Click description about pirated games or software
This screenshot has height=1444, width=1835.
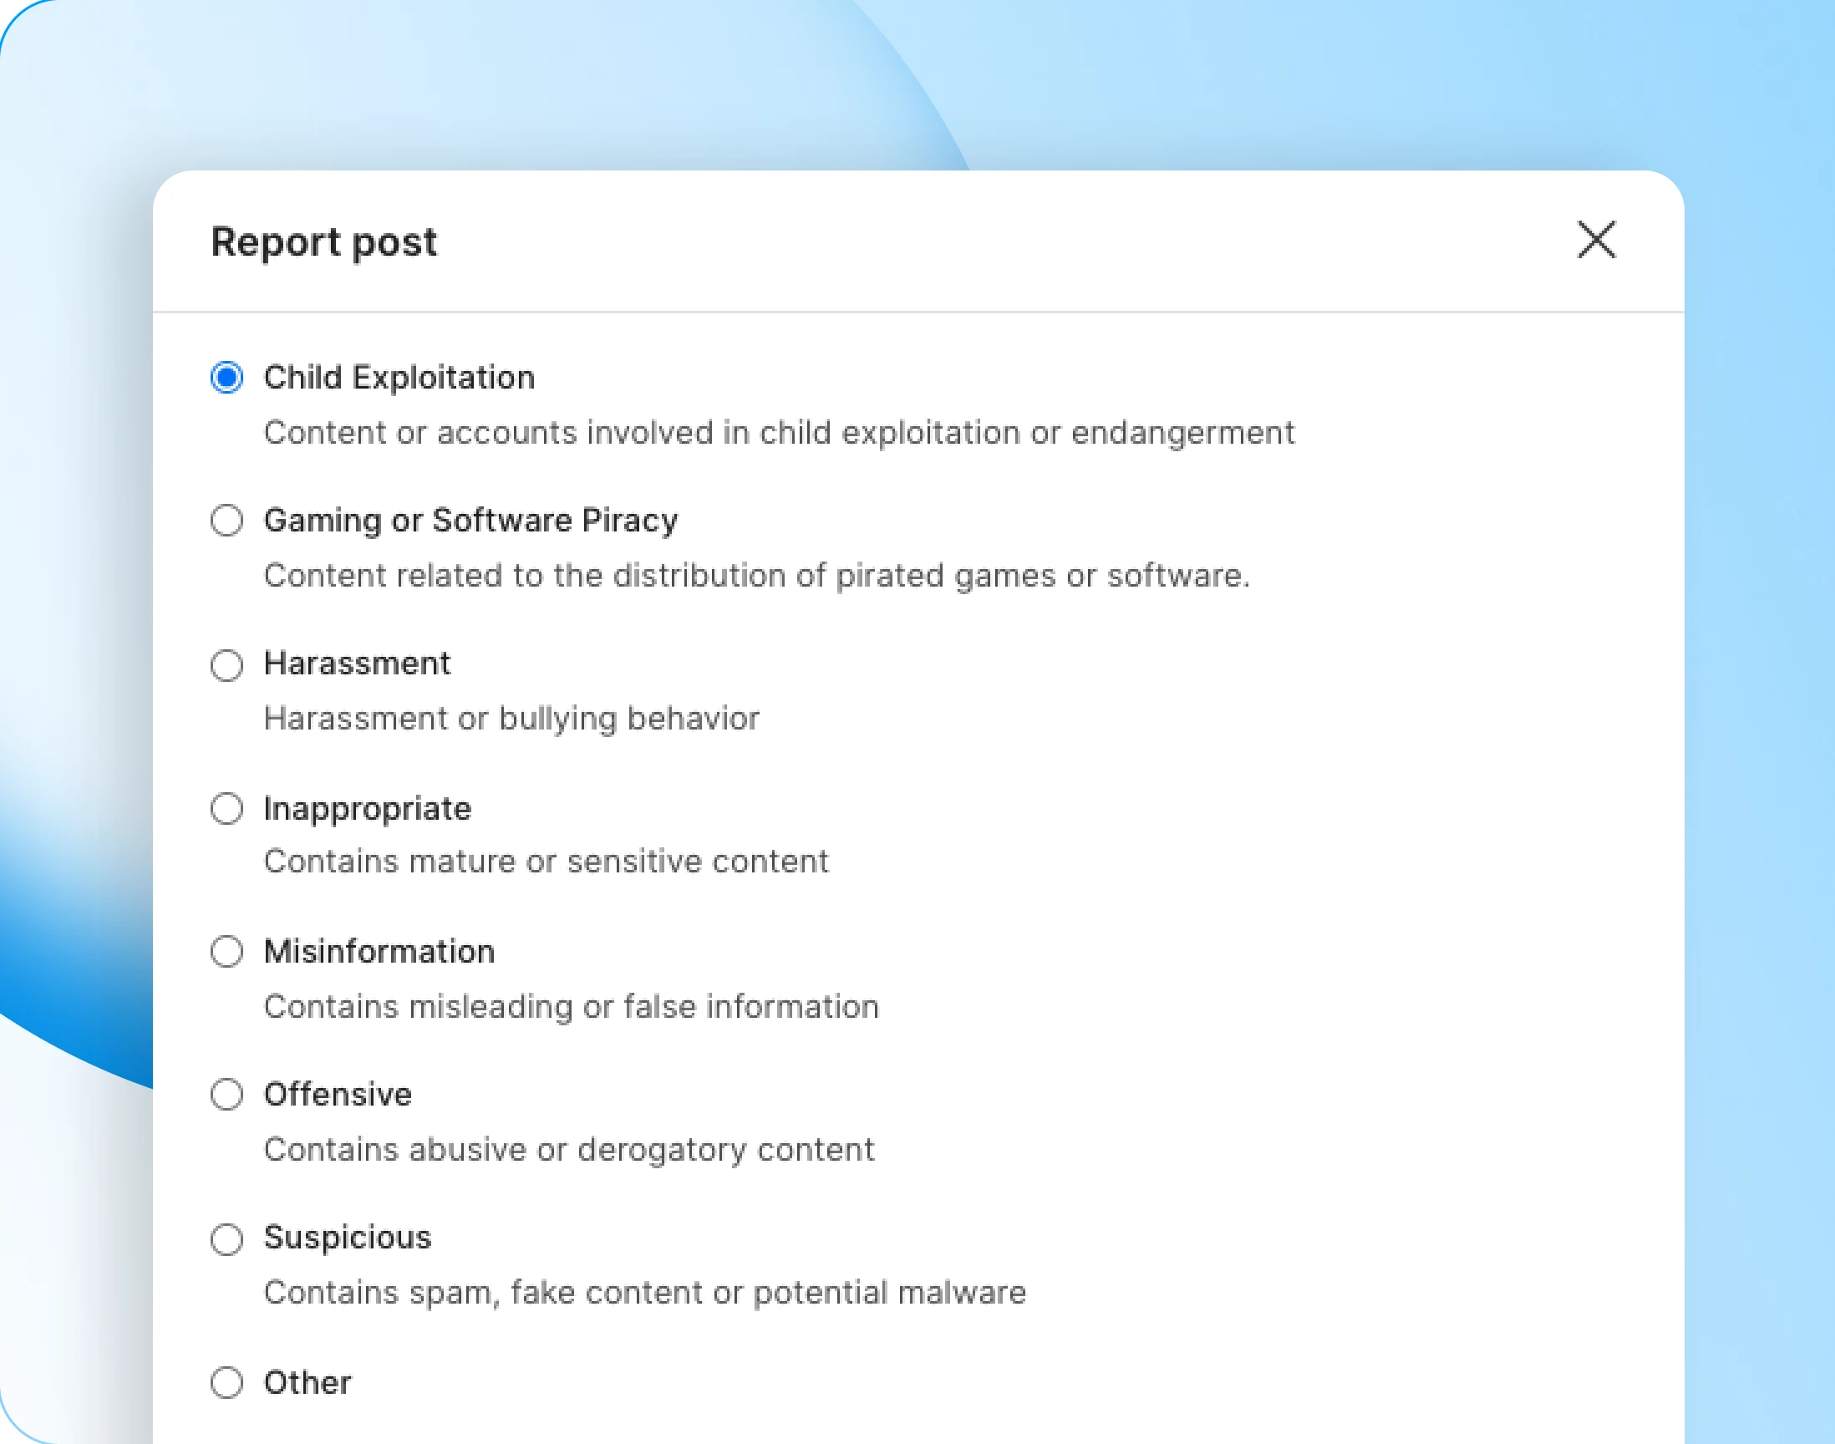coord(756,576)
